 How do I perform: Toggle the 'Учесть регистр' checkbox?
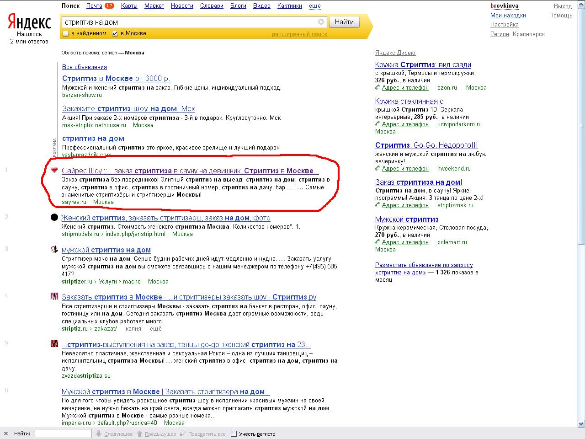234,434
